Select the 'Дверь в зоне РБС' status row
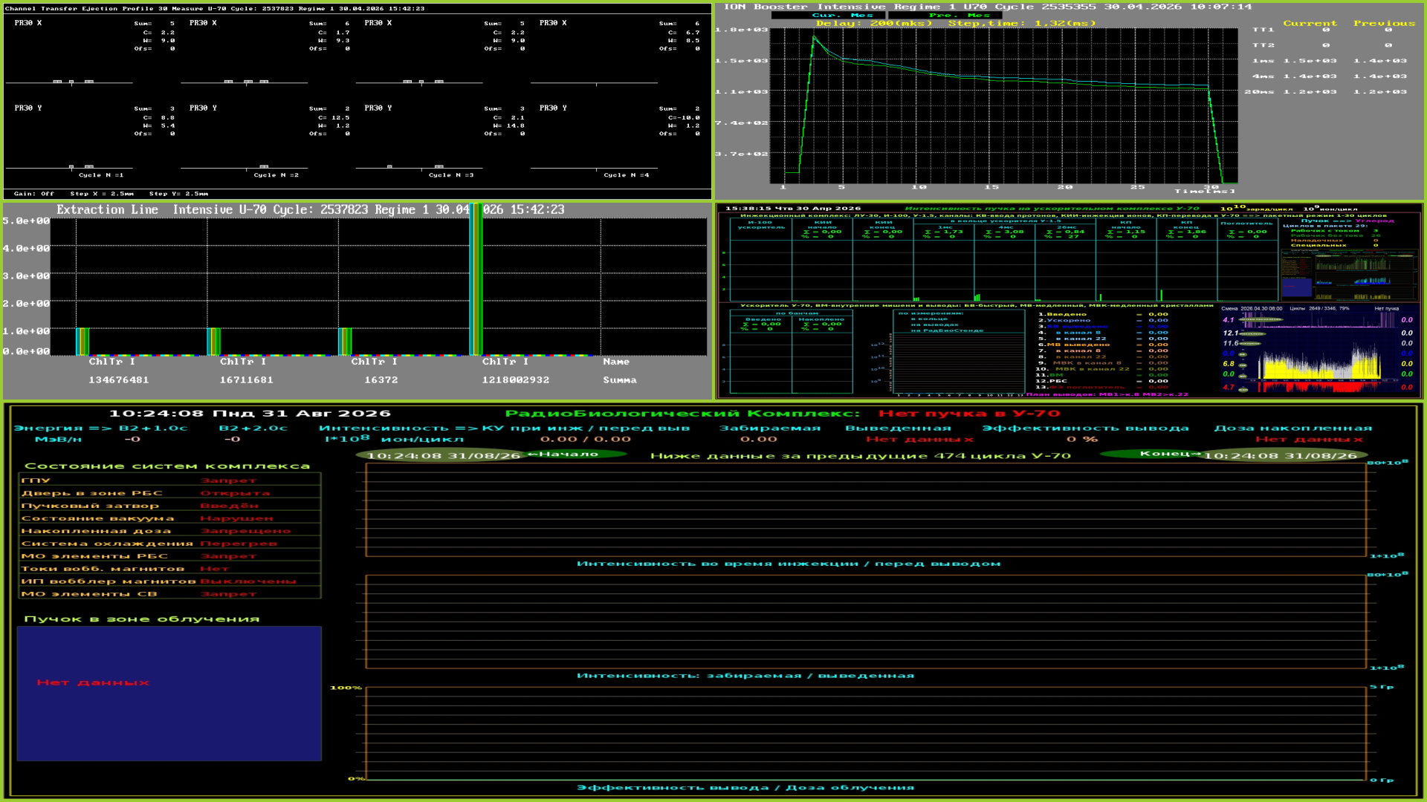The image size is (1427, 802). [169, 493]
